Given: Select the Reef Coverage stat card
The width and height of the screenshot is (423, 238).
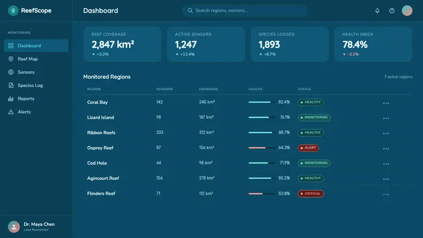Looking at the screenshot, I should pos(123,44).
